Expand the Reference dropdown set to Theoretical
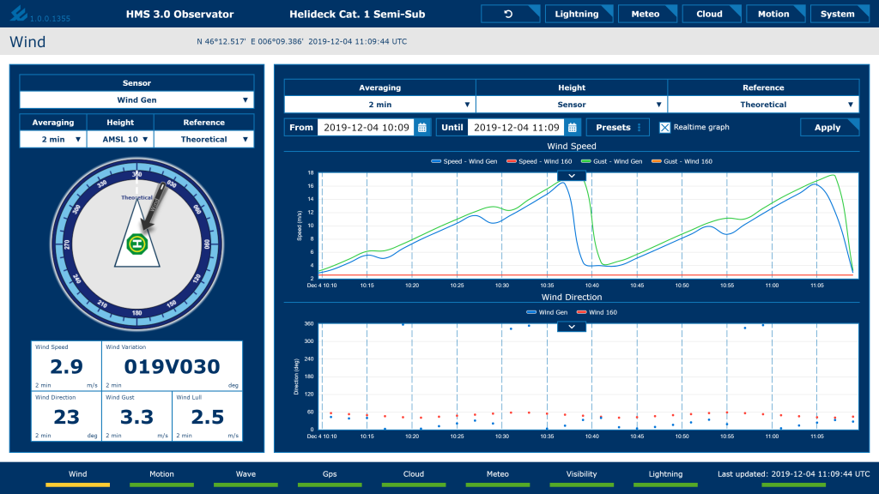 coord(764,102)
